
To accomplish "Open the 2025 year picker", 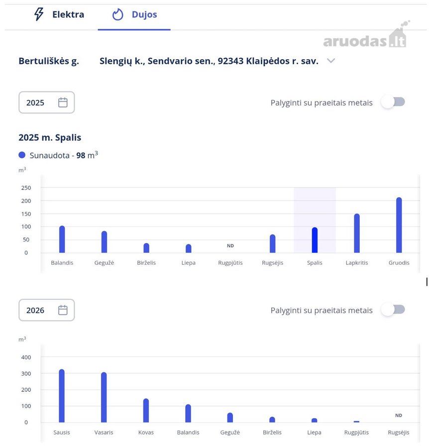I will click(47, 102).
